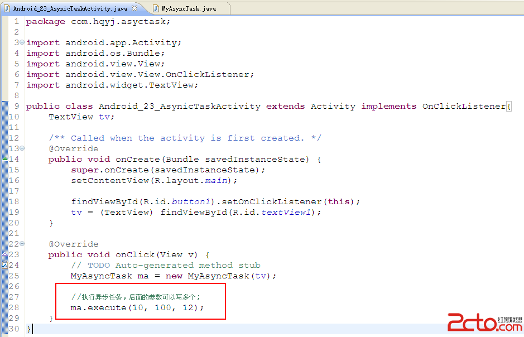Click the import android.app.Activity line
This screenshot has width=524, height=337.
(104, 43)
